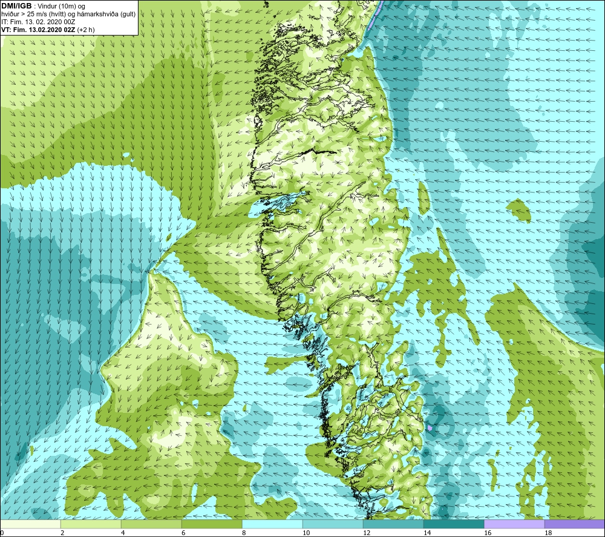Click the 'VT: Fim. 13.02.2020 02Z (+2 h)' line
The image size is (605, 537).
(x=48, y=29)
